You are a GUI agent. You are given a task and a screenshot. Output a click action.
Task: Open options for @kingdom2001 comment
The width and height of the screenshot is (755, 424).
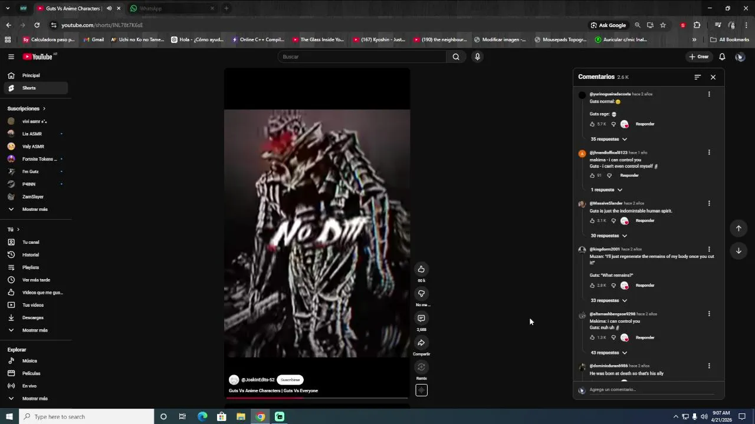point(709,250)
